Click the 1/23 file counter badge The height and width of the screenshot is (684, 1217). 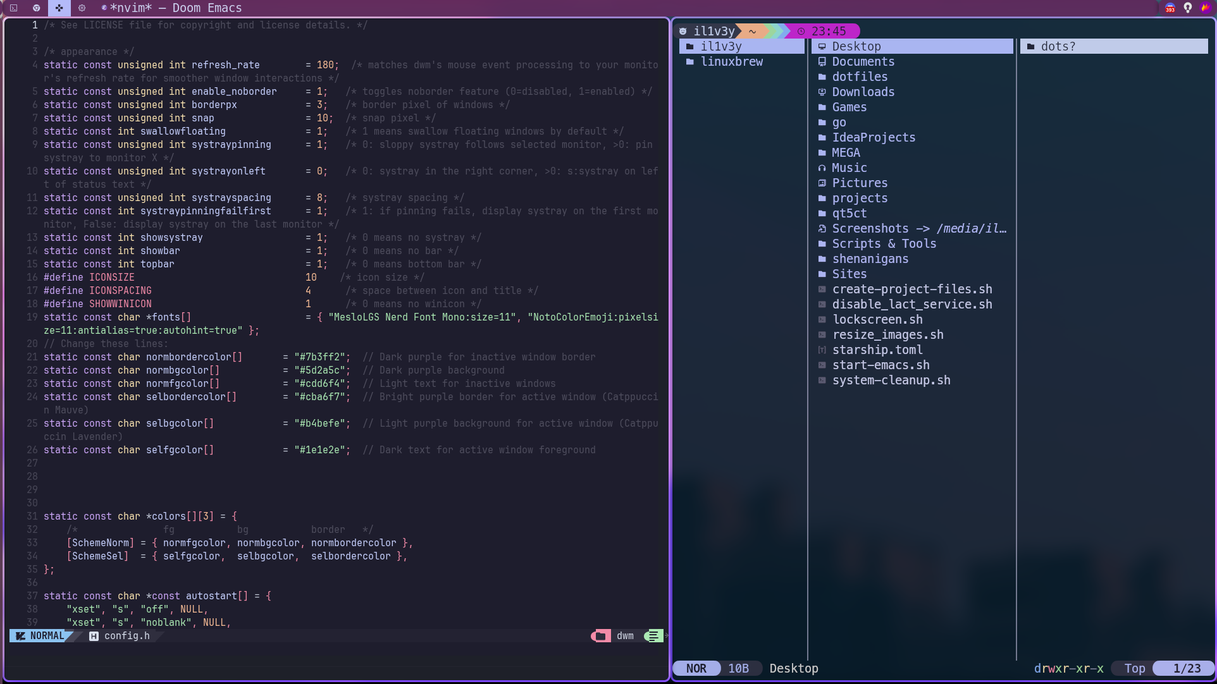point(1186,668)
